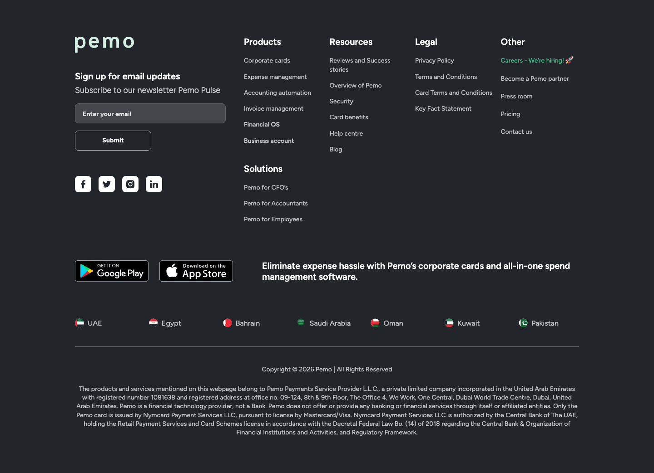The height and width of the screenshot is (473, 654).
Task: Choose the Egypt country text
Action: 171,323
